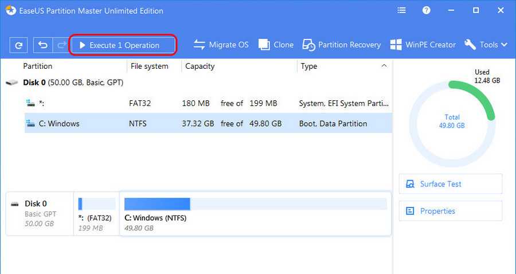Click the C: Windows (NTFS) usage bar
516x274 pixels.
coord(255,204)
